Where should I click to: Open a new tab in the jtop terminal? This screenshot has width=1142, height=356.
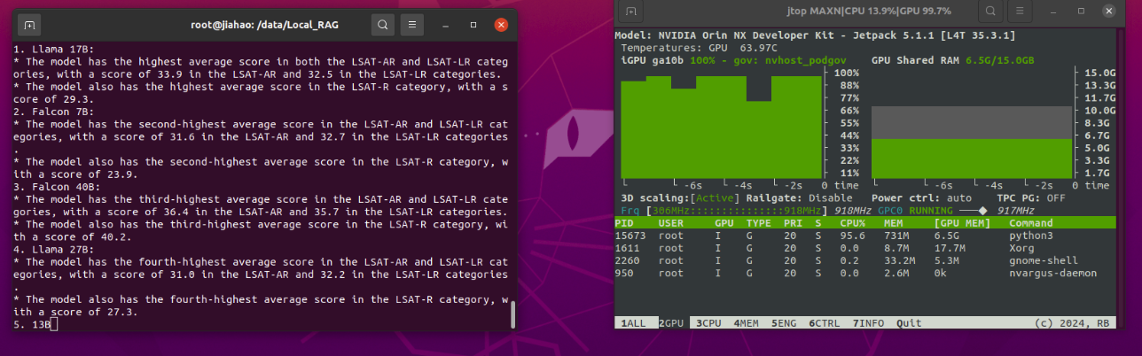point(630,11)
